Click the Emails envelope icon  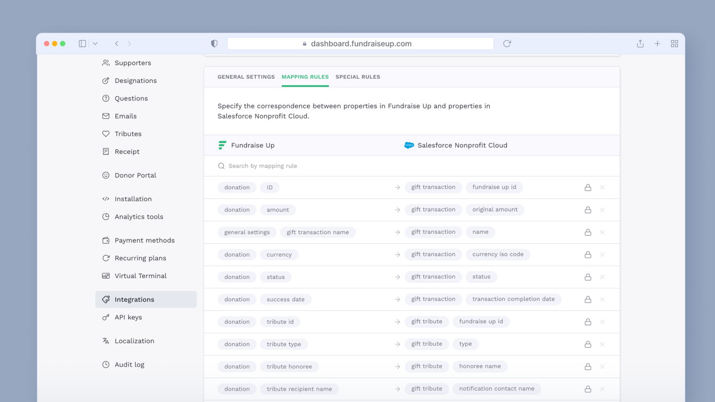[x=105, y=116]
